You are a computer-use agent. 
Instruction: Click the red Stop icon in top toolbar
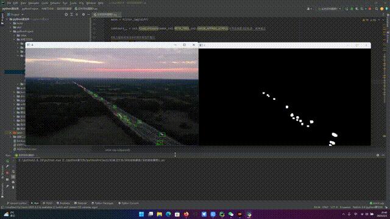(370, 9)
